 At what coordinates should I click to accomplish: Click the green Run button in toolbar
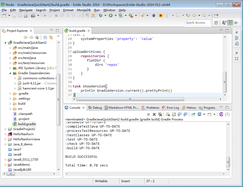point(111,16)
